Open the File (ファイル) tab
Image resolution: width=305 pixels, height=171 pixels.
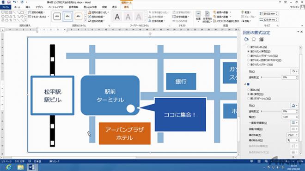(6, 7)
